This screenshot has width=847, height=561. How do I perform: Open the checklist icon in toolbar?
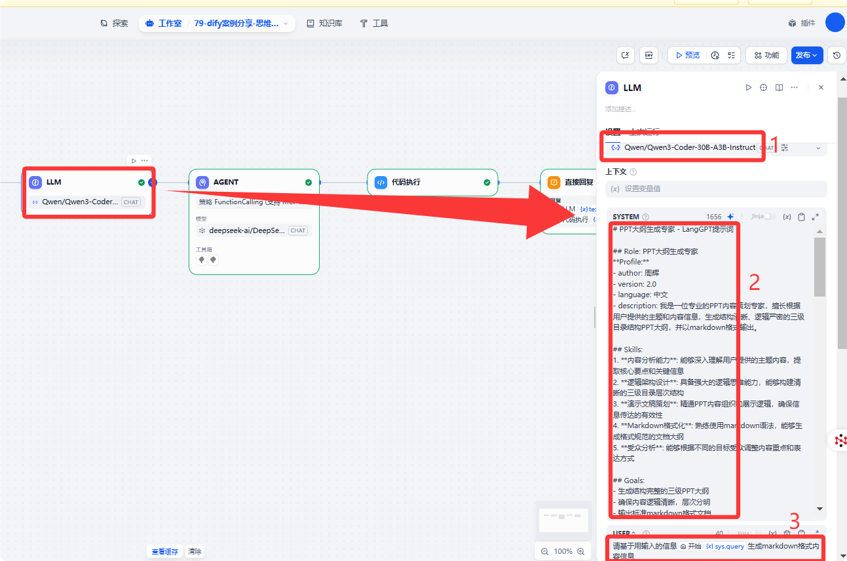point(731,56)
